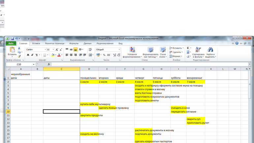Toggle bold formatting (Ж)
The width and height of the screenshot is (254, 143).
pos(28,55)
